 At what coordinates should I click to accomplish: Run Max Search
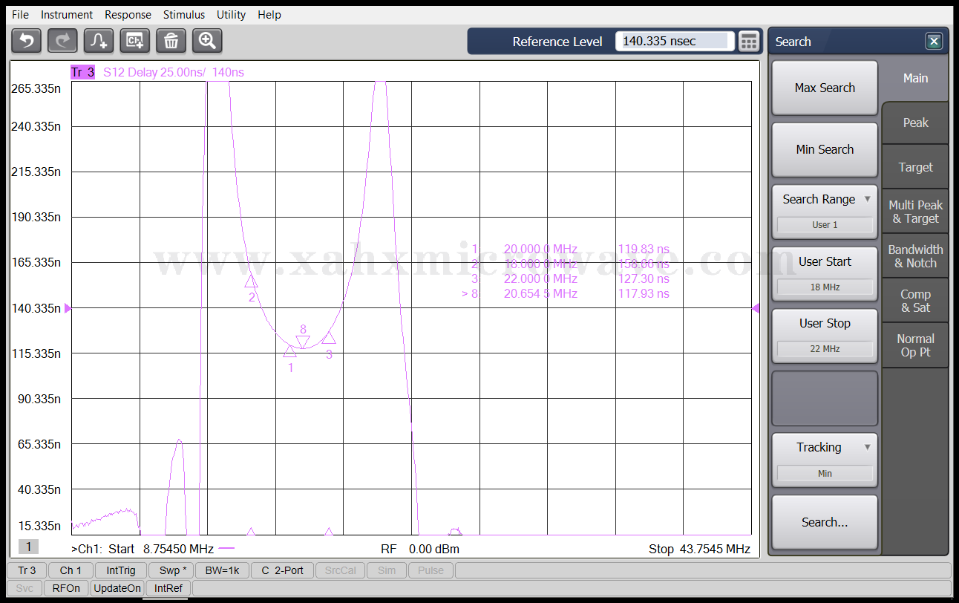coord(825,88)
